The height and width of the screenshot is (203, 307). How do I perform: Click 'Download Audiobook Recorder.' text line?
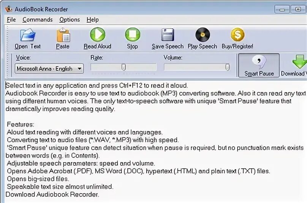coord(52,194)
